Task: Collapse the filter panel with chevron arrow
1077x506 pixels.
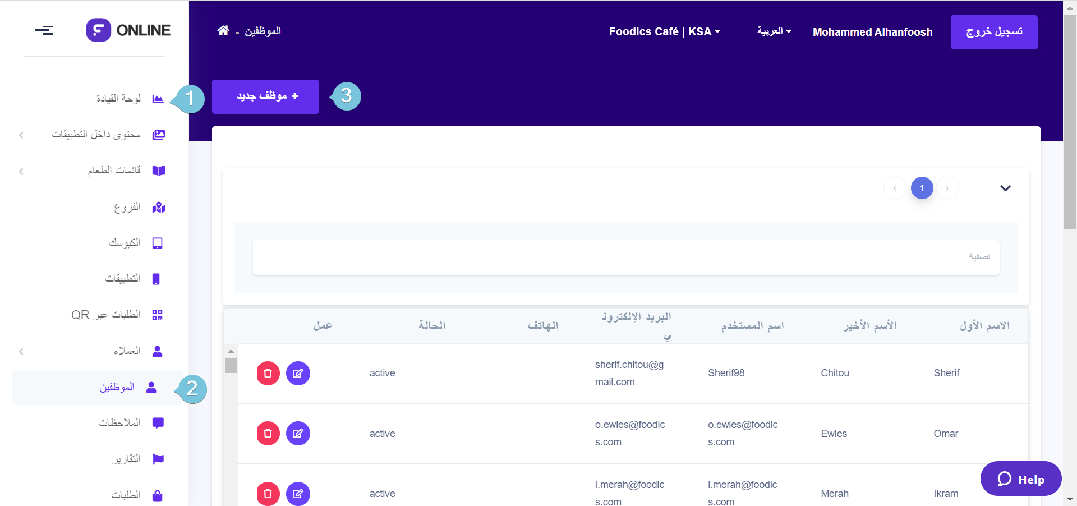Action: pos(1005,188)
